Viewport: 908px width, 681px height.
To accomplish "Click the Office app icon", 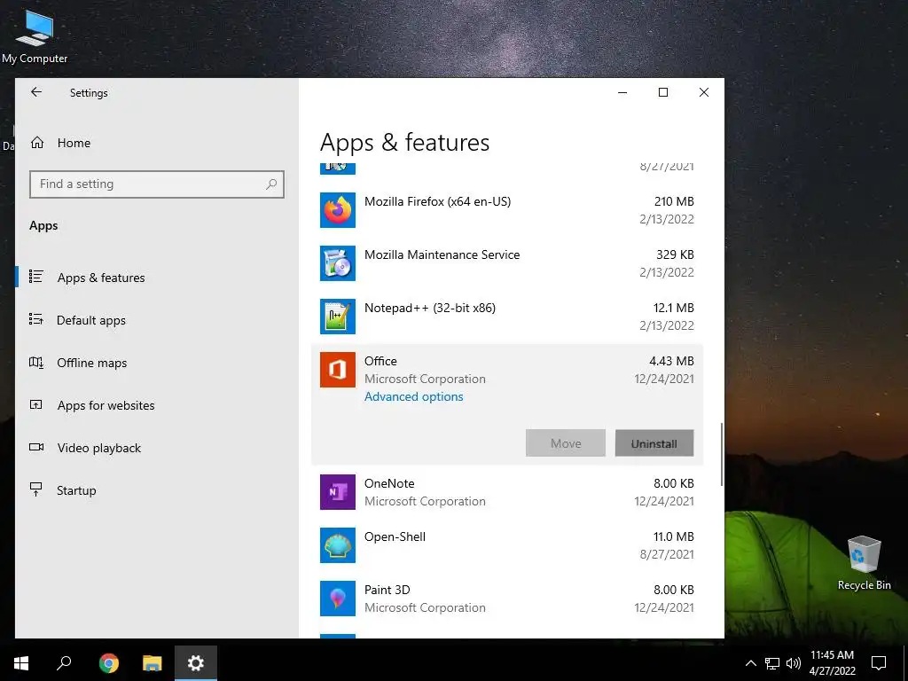I will coord(338,370).
